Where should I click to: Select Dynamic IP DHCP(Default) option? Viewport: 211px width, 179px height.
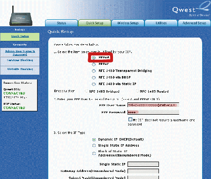click(x=94, y=140)
